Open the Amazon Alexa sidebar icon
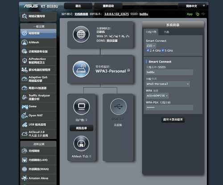Screen dimensions: 223x185 (x=25, y=178)
